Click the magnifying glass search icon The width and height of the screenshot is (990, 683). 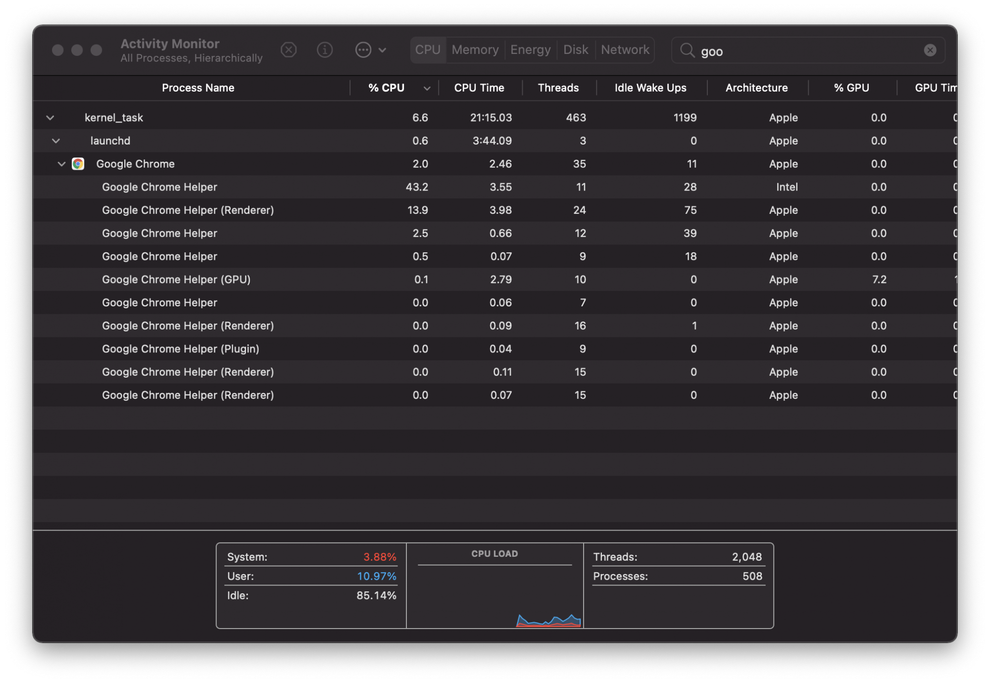tap(687, 50)
